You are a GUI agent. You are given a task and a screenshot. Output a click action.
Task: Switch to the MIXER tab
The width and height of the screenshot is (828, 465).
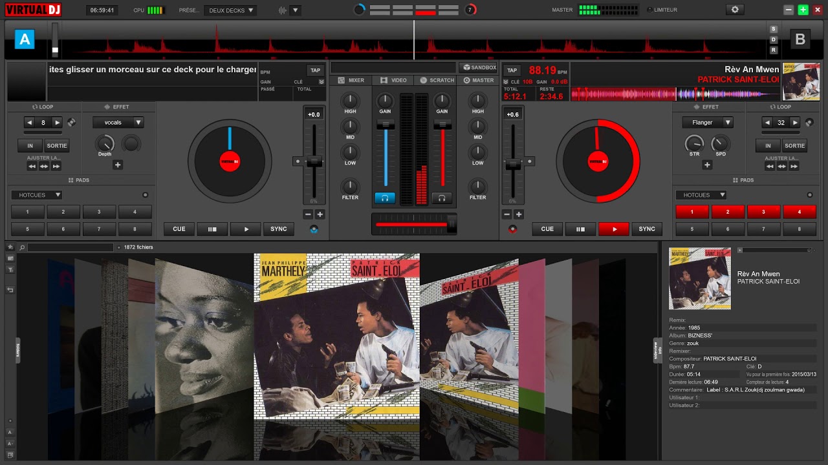pos(351,80)
